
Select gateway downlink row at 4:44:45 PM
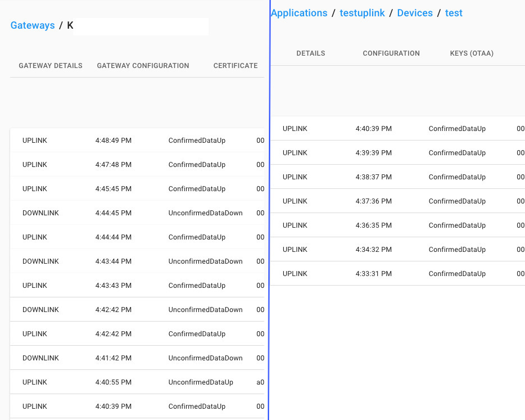137,213
